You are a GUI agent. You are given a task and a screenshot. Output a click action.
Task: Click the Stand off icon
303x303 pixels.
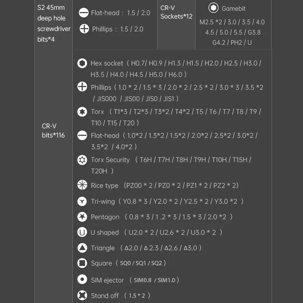pos(82,295)
